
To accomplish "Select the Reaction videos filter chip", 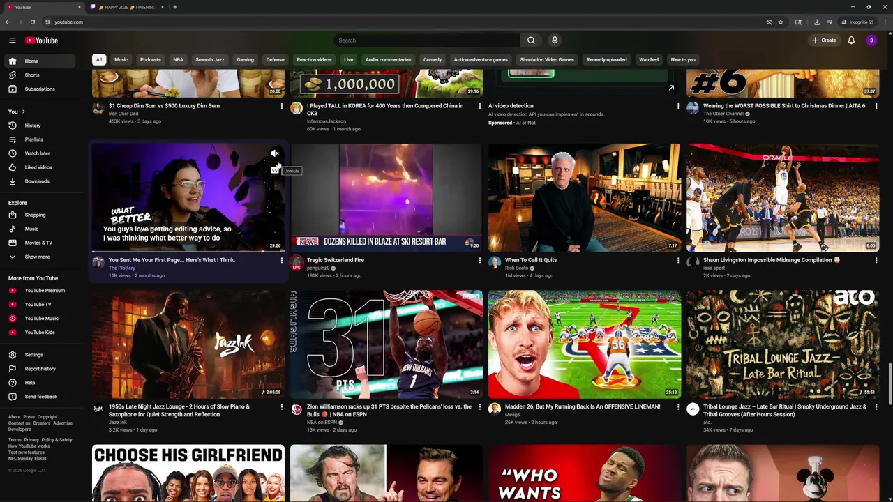I will pyautogui.click(x=314, y=59).
